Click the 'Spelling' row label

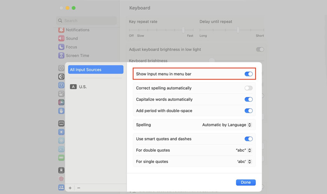143,125
